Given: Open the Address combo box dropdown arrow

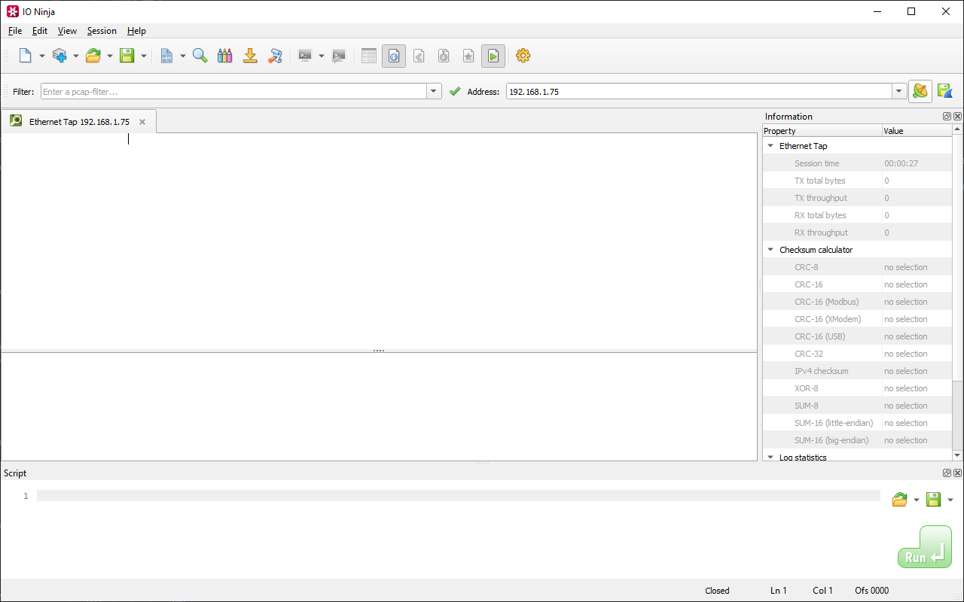Looking at the screenshot, I should [898, 91].
